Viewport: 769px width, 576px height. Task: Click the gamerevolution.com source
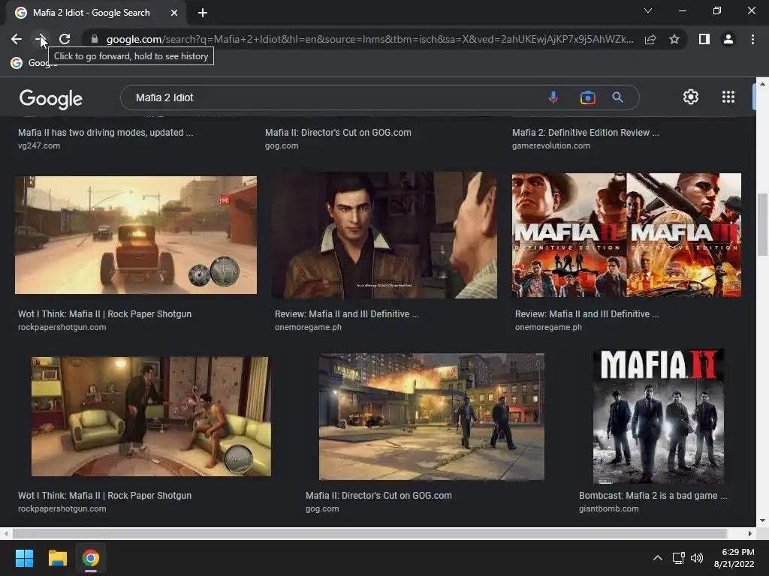[550, 145]
